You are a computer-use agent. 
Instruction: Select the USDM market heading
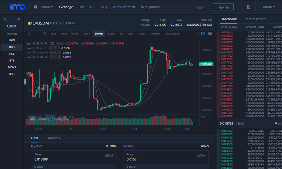click(x=12, y=26)
